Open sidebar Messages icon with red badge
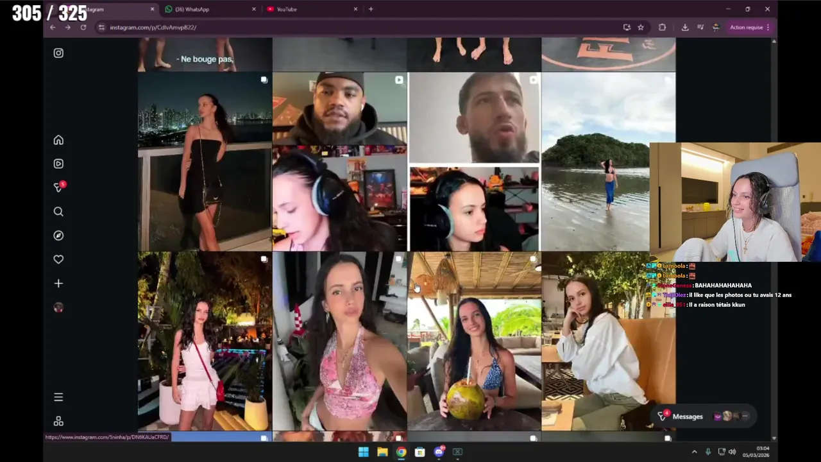Screen dimensions: 821x462 58,187
